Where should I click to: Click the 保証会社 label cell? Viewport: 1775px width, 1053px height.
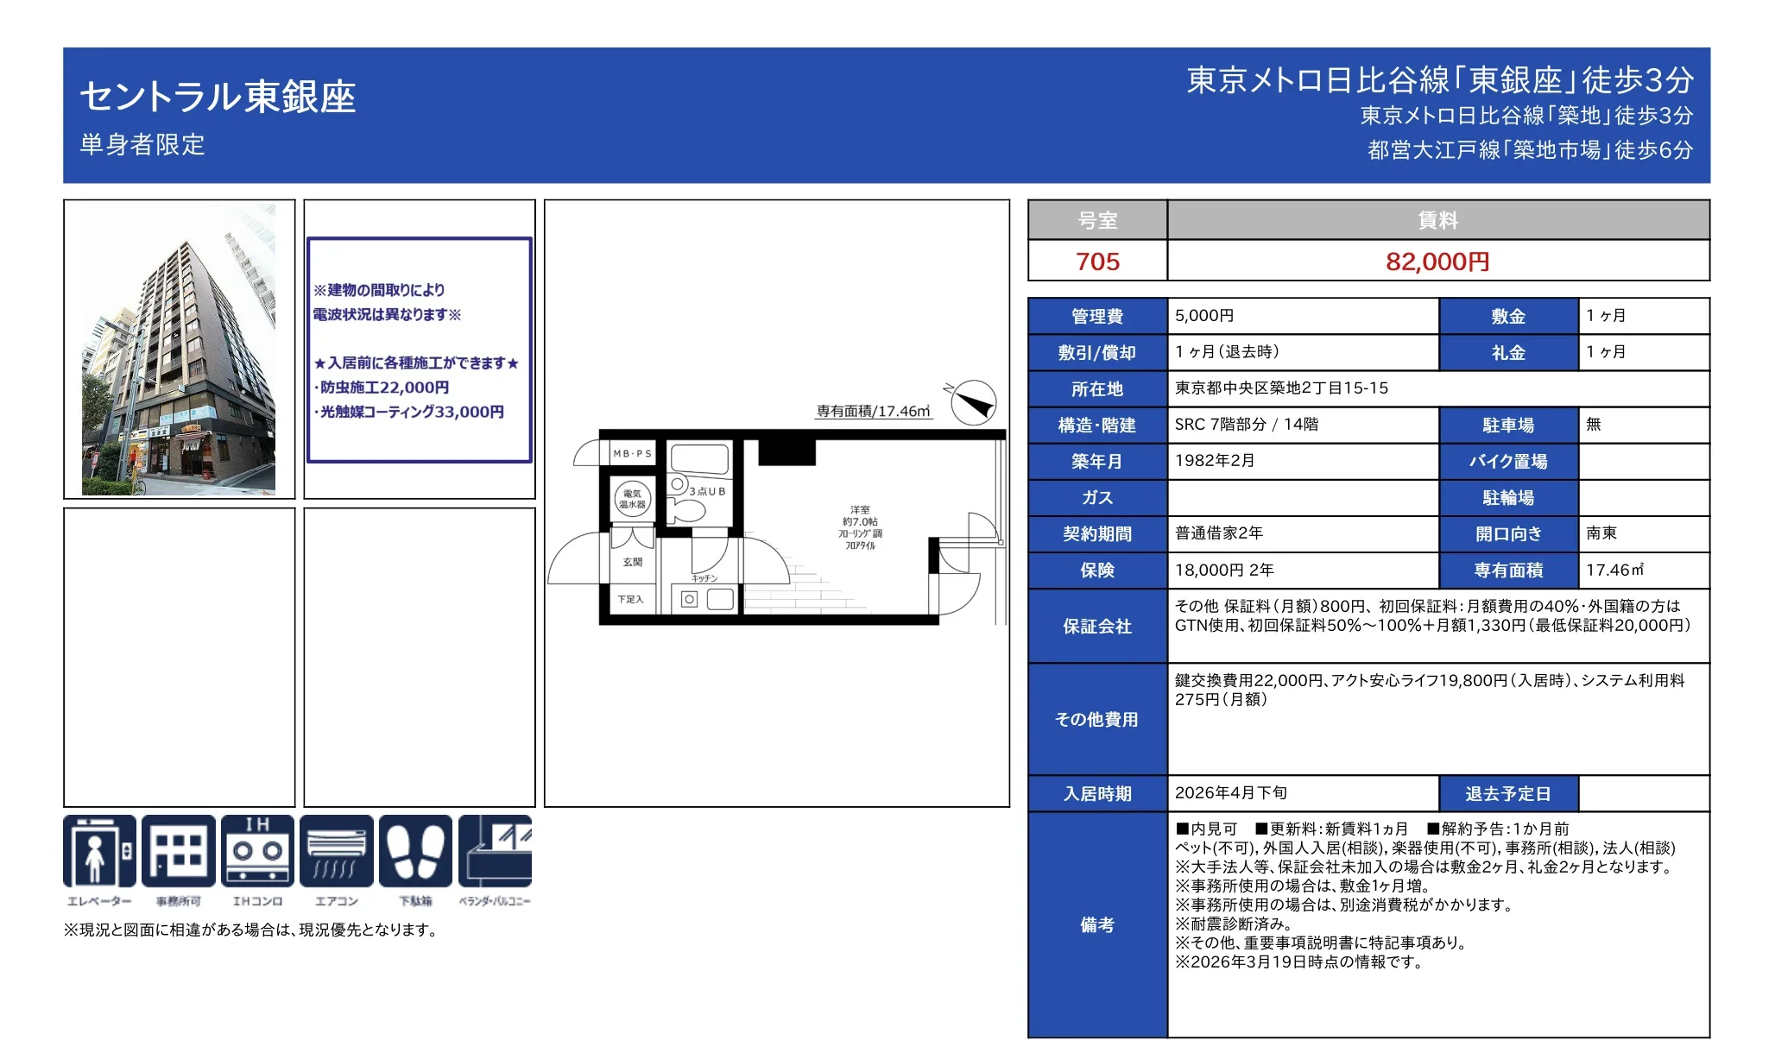(x=1097, y=626)
